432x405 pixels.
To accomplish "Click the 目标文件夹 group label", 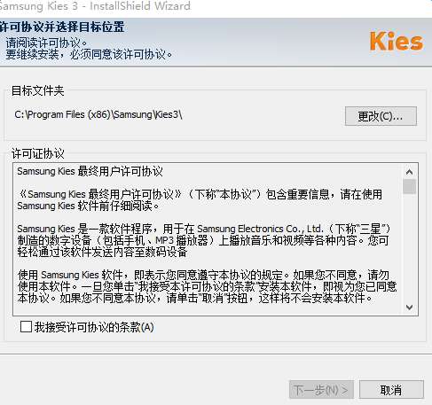I will pyautogui.click(x=37, y=90).
